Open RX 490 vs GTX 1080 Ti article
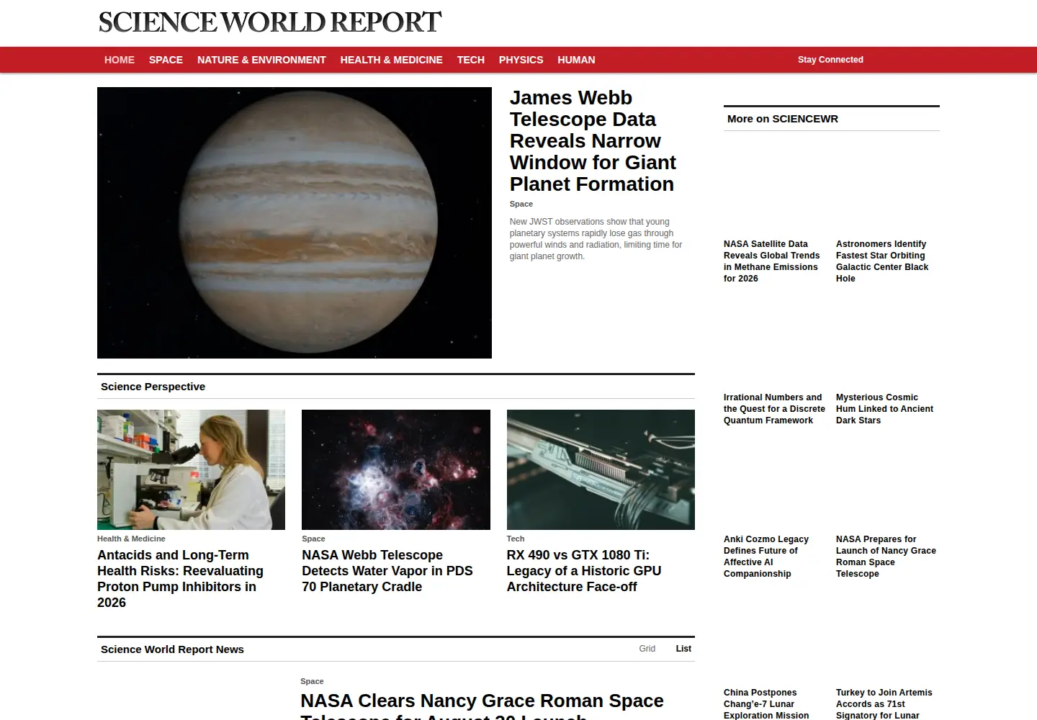Image resolution: width=1037 pixels, height=720 pixels. [584, 571]
